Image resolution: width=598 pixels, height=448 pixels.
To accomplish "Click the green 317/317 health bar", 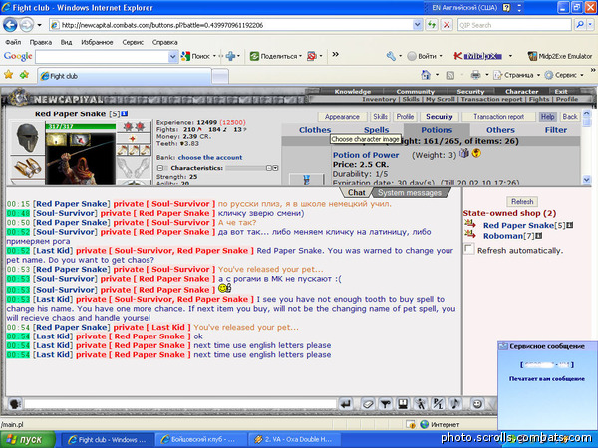I will point(80,126).
